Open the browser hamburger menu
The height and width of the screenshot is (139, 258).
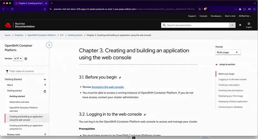[254, 9]
